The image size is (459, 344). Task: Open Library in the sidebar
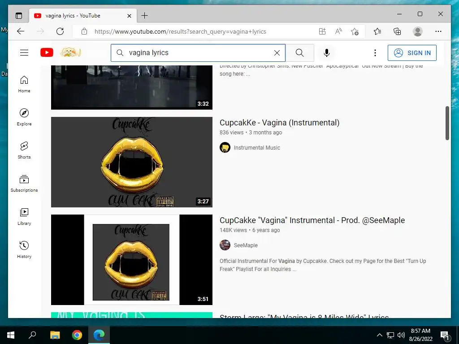click(x=24, y=216)
